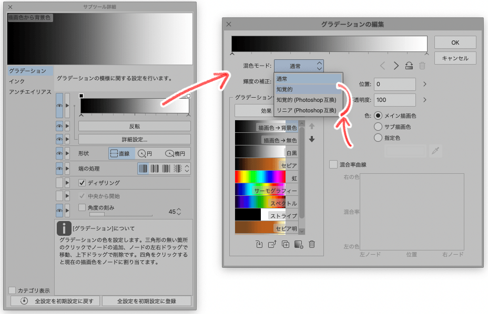Open the インク category
Image resolution: width=488 pixels, height=314 pixels.
[x=17, y=81]
